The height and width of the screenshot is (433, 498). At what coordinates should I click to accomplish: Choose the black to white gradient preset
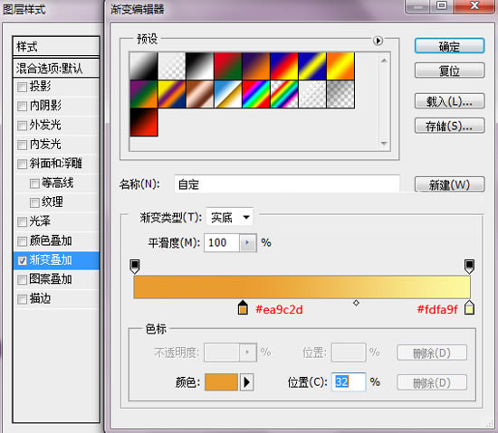[200, 66]
